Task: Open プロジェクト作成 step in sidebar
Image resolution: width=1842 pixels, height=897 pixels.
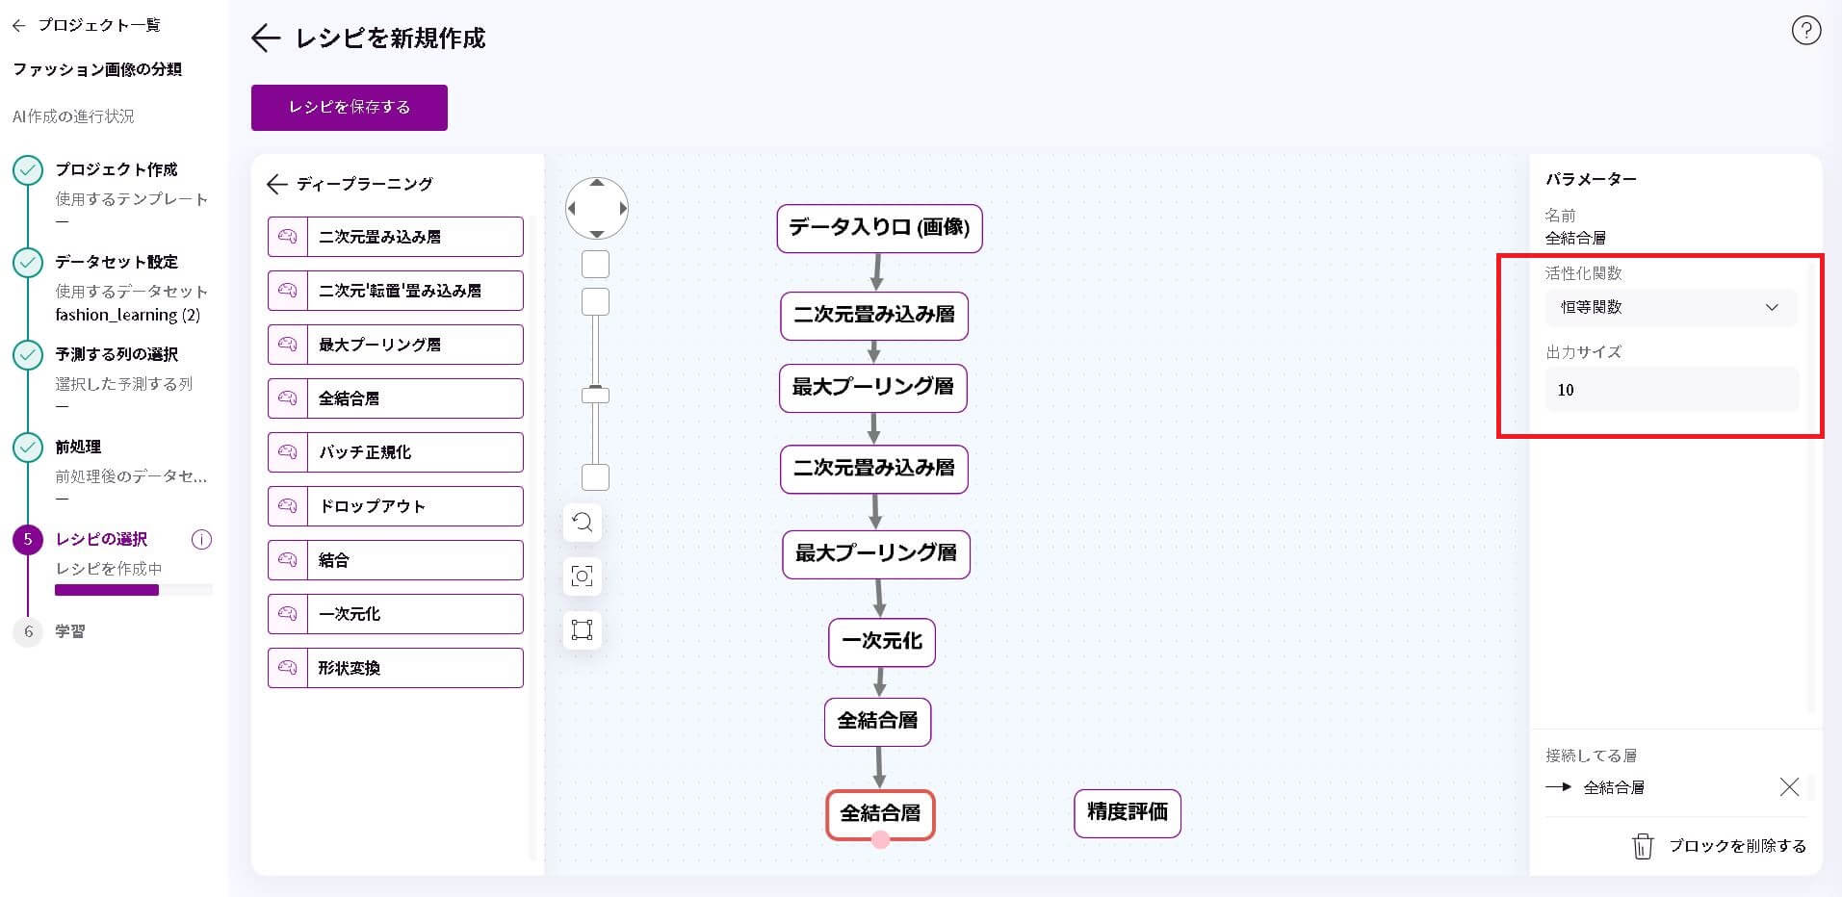Action: 117,169
